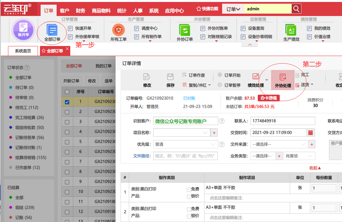
Task: Click the 外协订单 green icon
Action: (x=185, y=30)
